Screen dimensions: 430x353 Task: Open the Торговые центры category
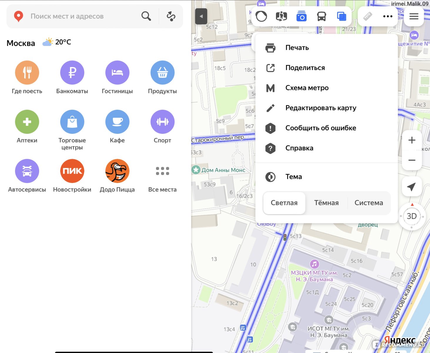(72, 130)
